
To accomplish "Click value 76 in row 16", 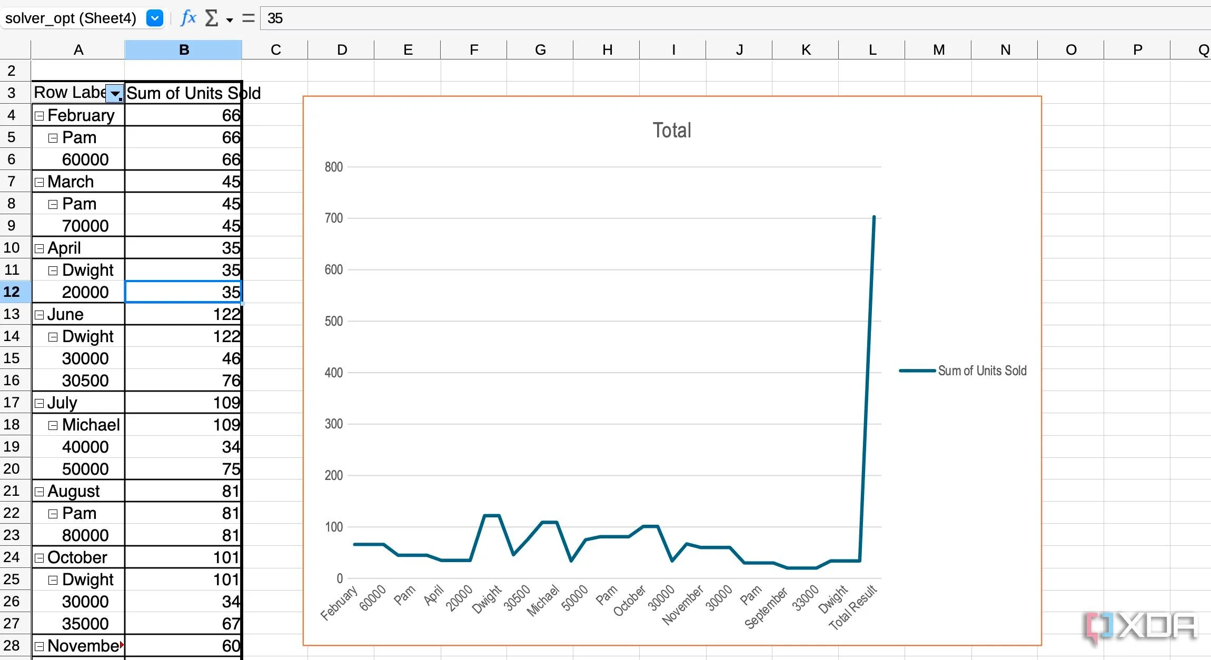I will 183,381.
